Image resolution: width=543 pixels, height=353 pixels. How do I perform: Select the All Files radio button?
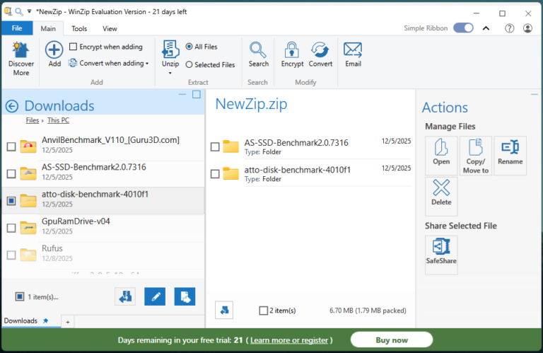click(x=189, y=47)
